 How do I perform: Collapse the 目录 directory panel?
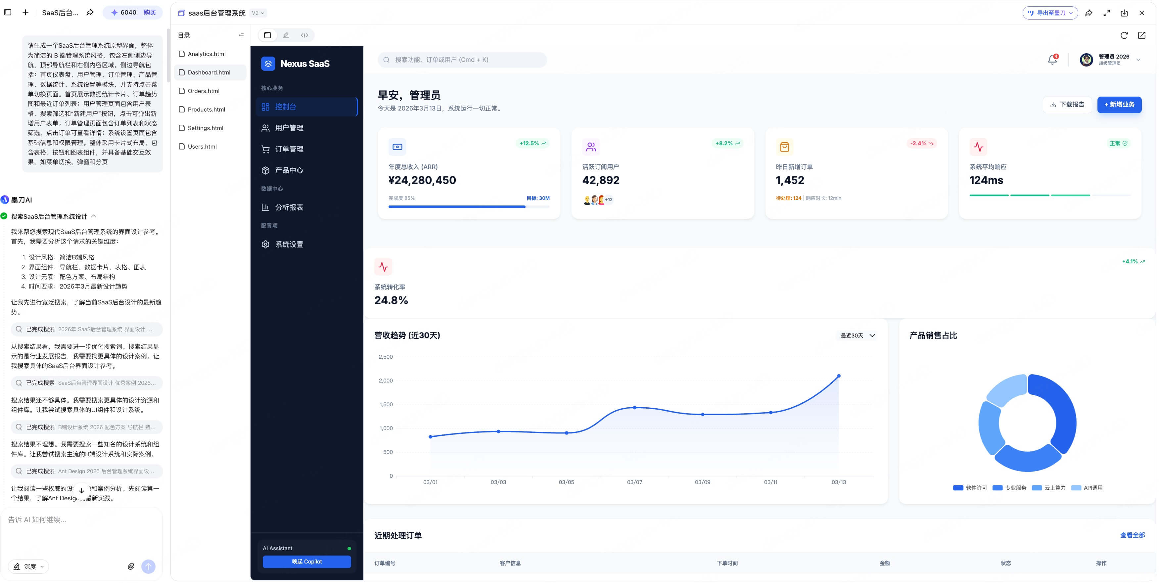[241, 35]
